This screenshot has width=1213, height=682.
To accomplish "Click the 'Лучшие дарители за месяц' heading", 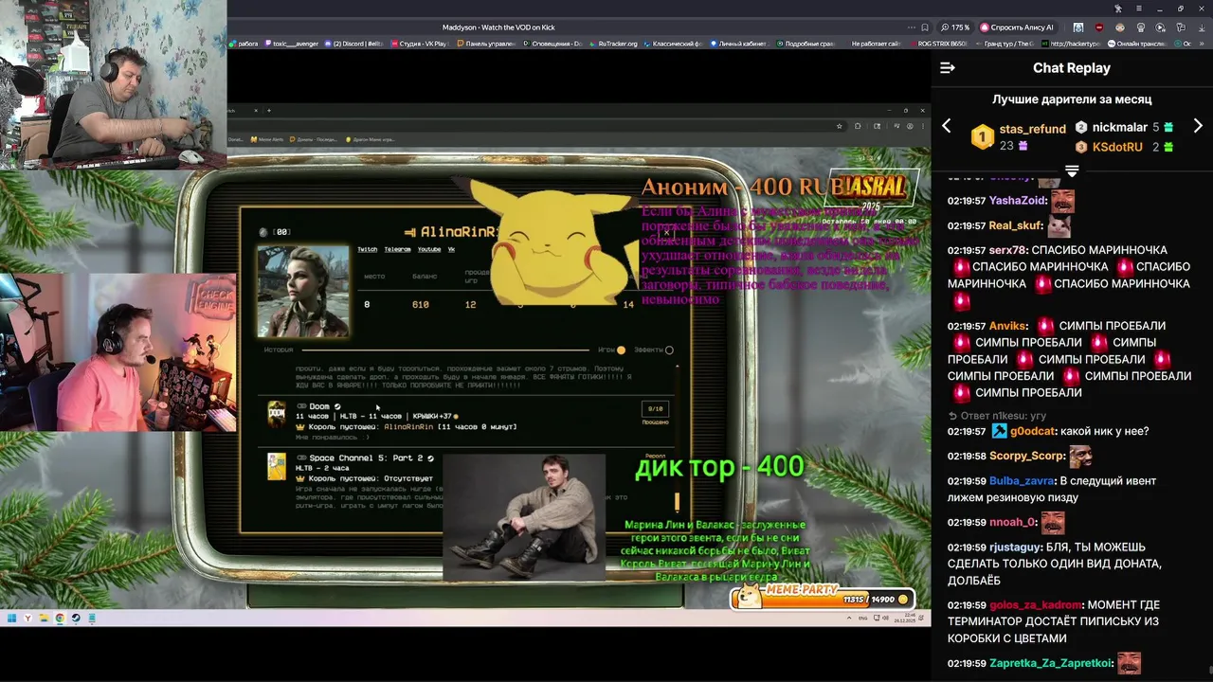I will click(x=1072, y=99).
